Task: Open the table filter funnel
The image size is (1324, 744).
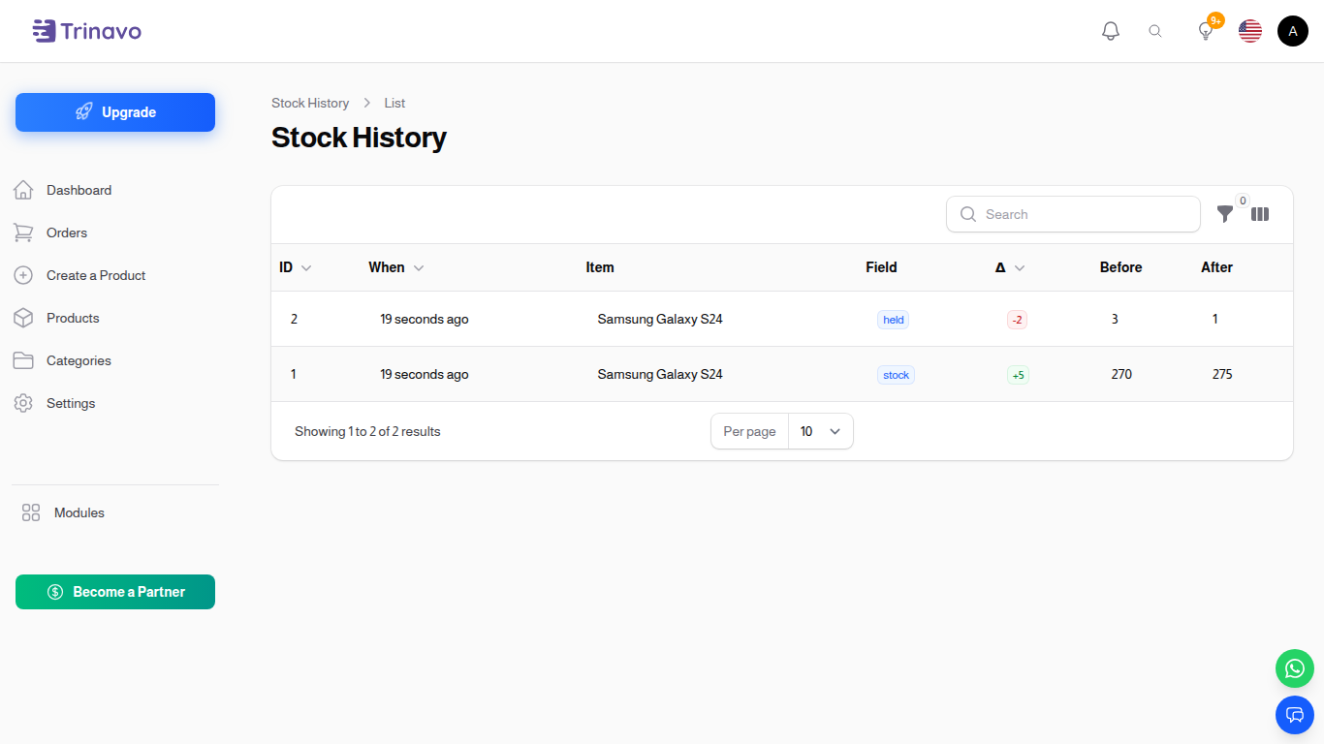Action: (1225, 214)
